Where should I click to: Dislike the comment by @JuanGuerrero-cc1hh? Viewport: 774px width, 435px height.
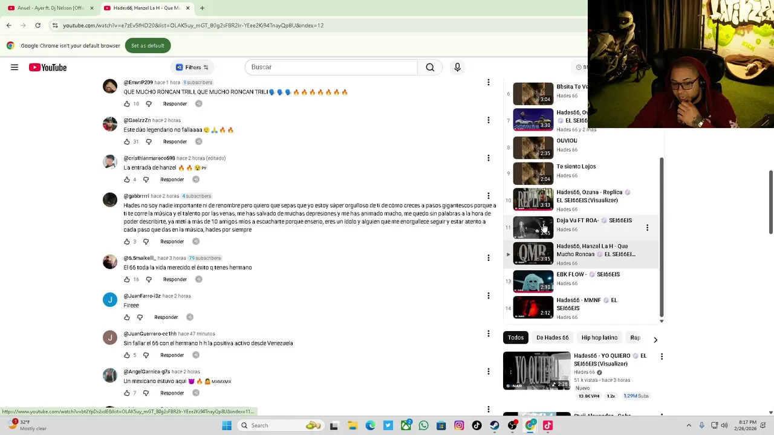(x=146, y=355)
